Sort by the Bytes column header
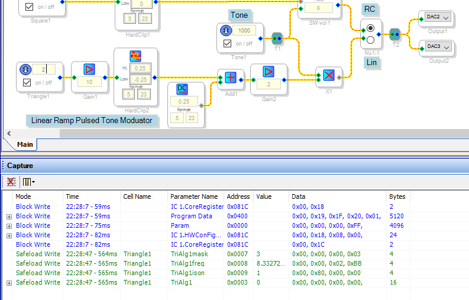Viewport: 469px width, 300px height. (397, 196)
